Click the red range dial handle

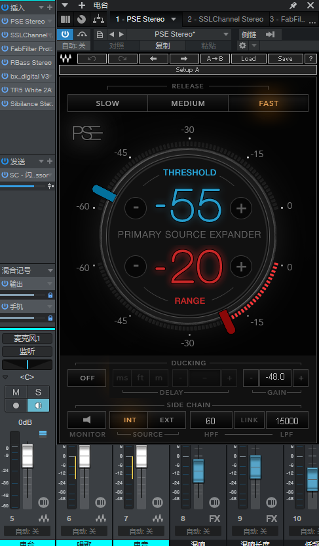click(x=227, y=321)
